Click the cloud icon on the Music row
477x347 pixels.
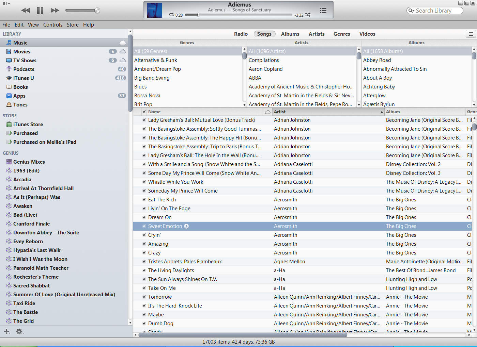(x=123, y=43)
